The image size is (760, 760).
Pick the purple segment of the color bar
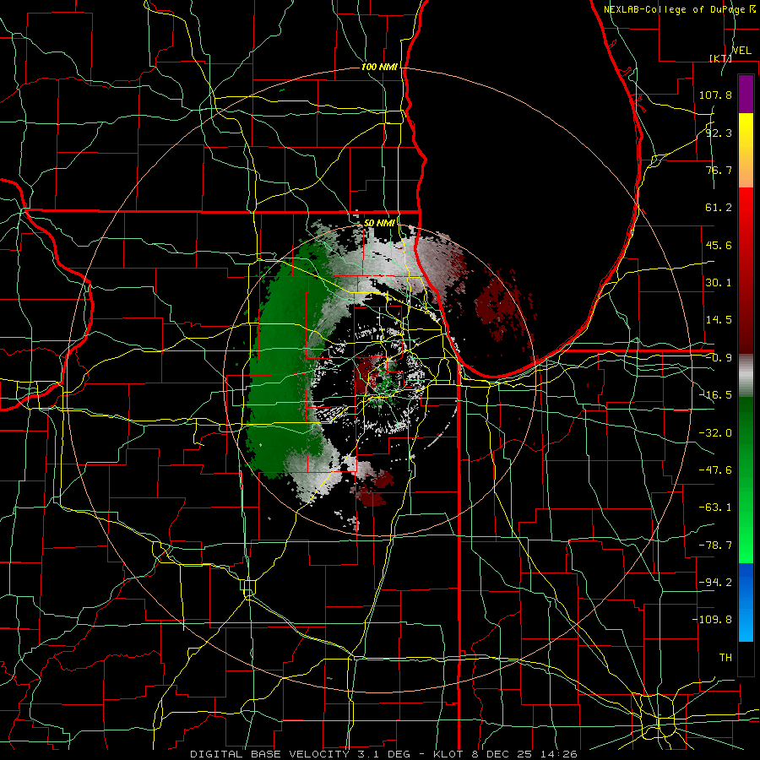(746, 95)
